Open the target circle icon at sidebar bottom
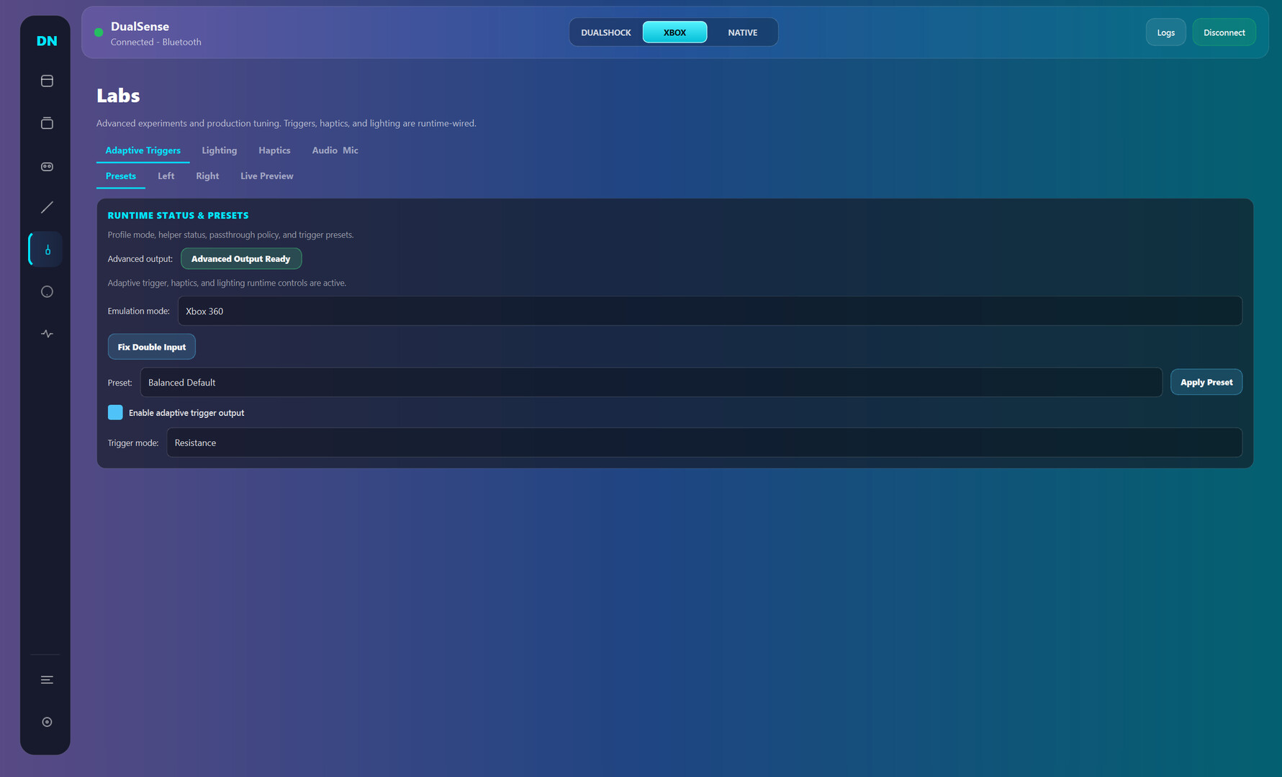Image resolution: width=1282 pixels, height=777 pixels. coord(47,722)
